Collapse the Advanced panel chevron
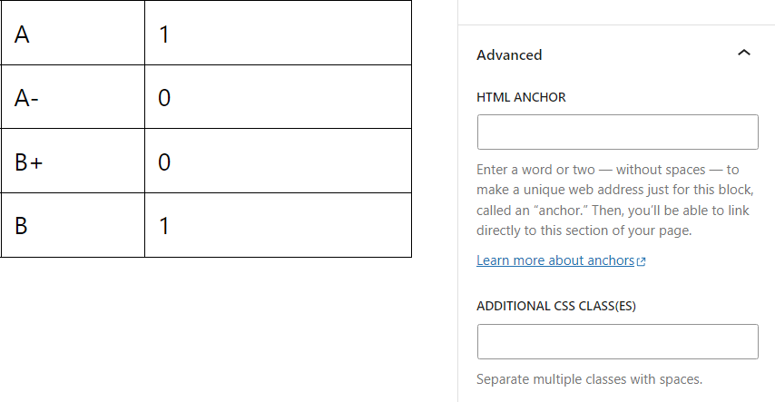 (744, 54)
